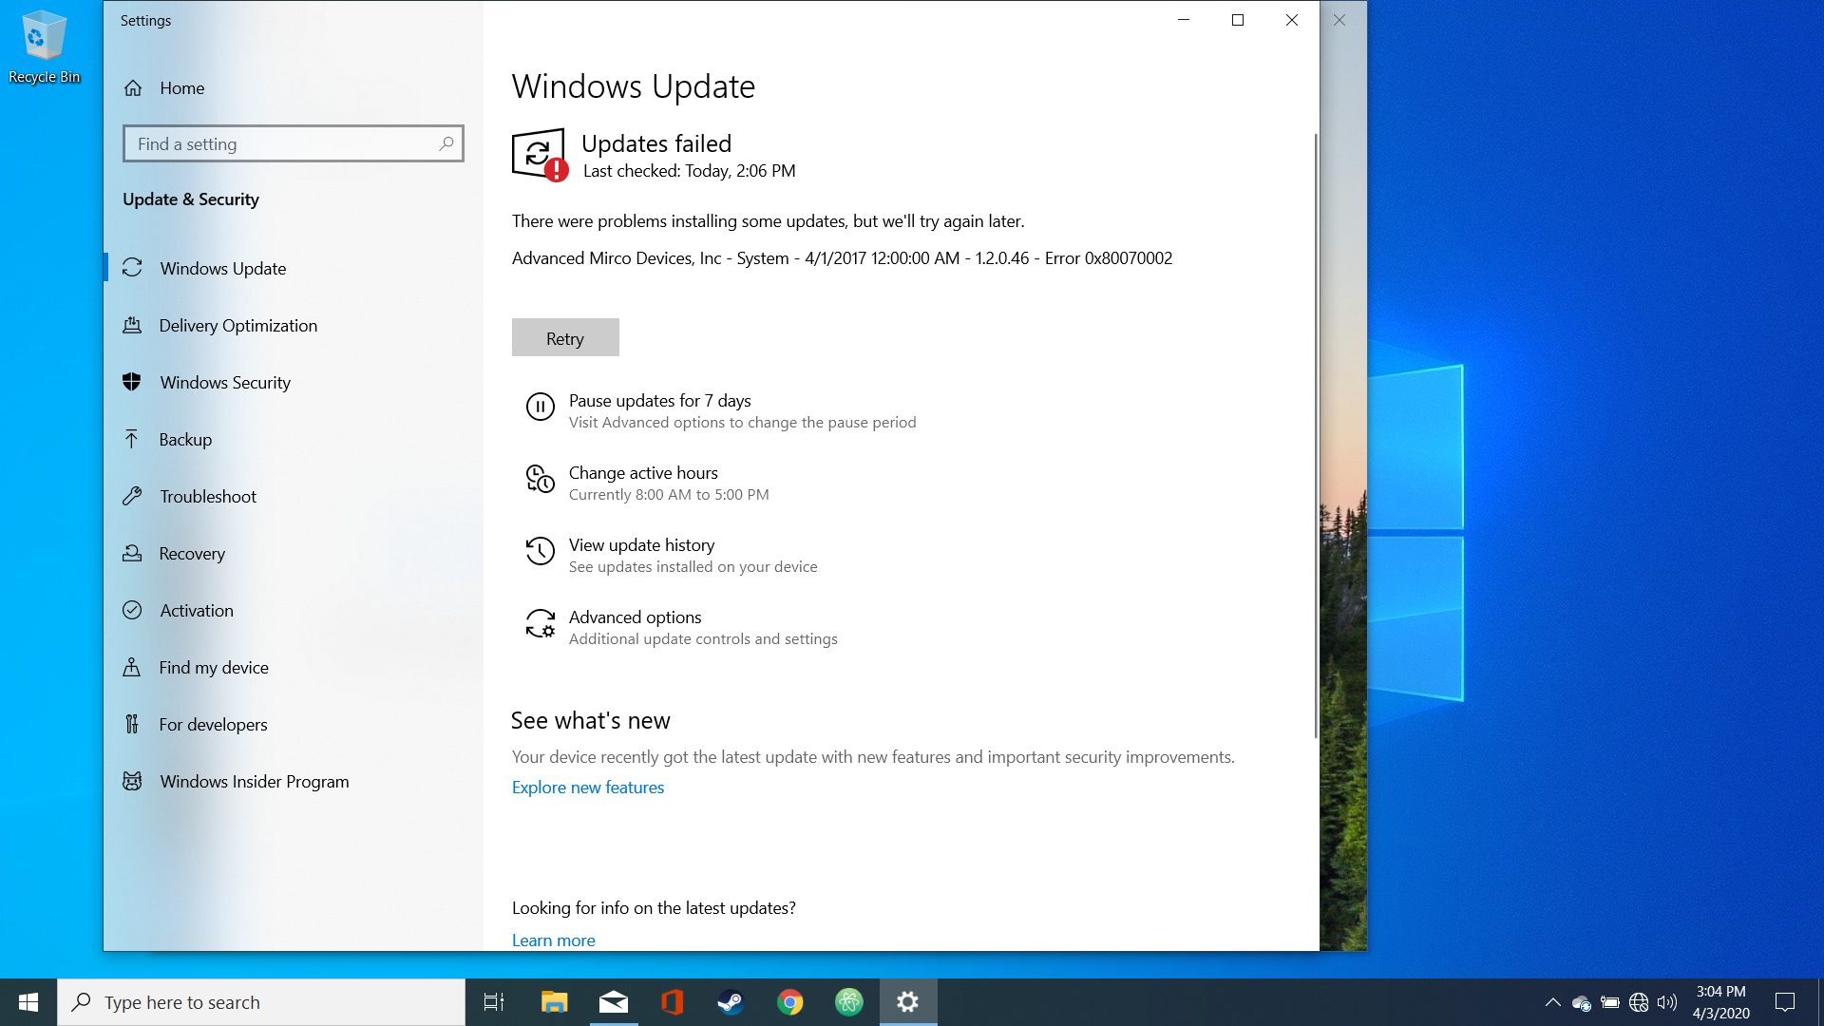This screenshot has height=1026, width=1824.
Task: Click the Settings window vertical scrollbar
Action: click(1316, 435)
